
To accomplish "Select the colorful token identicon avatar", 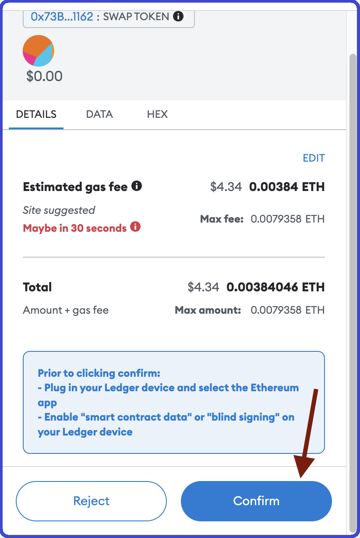I will 39,51.
